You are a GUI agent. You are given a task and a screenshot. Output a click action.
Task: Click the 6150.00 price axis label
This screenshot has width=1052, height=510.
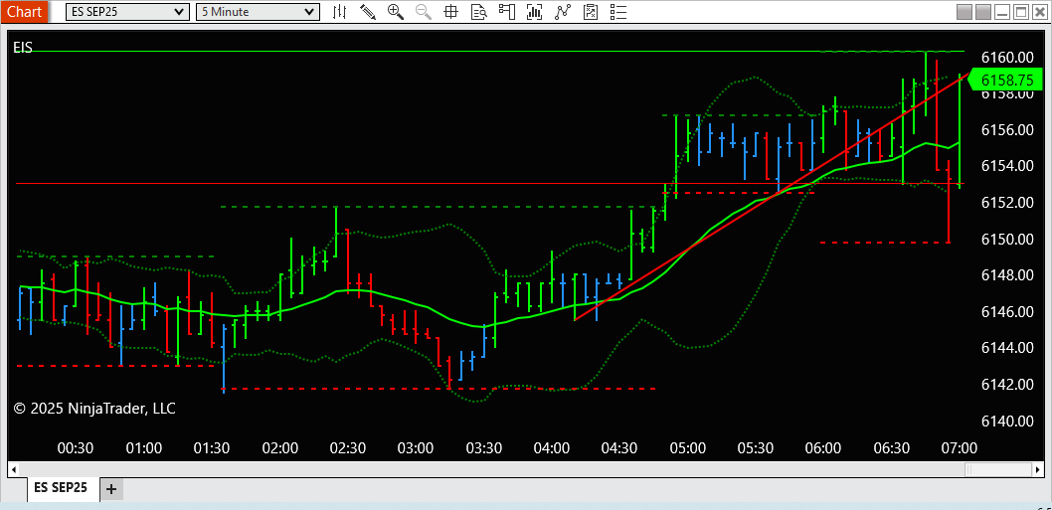pos(1007,239)
